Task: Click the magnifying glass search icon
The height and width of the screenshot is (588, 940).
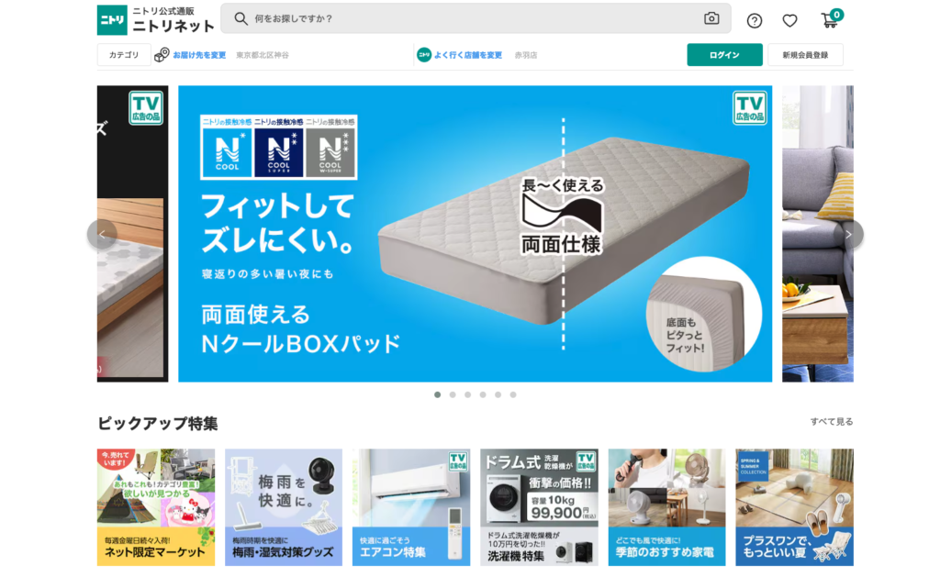Action: (x=241, y=18)
